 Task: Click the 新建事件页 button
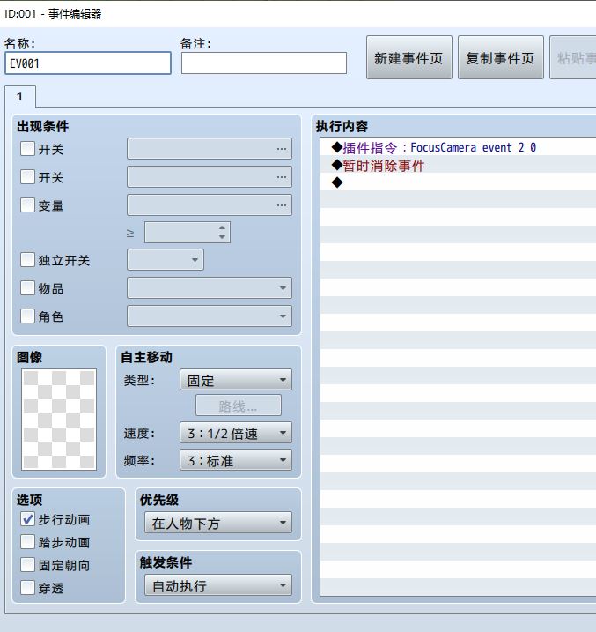[408, 57]
